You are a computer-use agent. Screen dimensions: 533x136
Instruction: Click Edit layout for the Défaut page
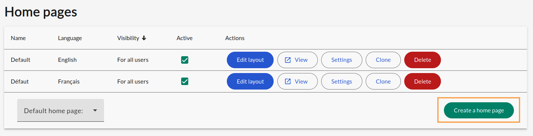[x=250, y=82]
